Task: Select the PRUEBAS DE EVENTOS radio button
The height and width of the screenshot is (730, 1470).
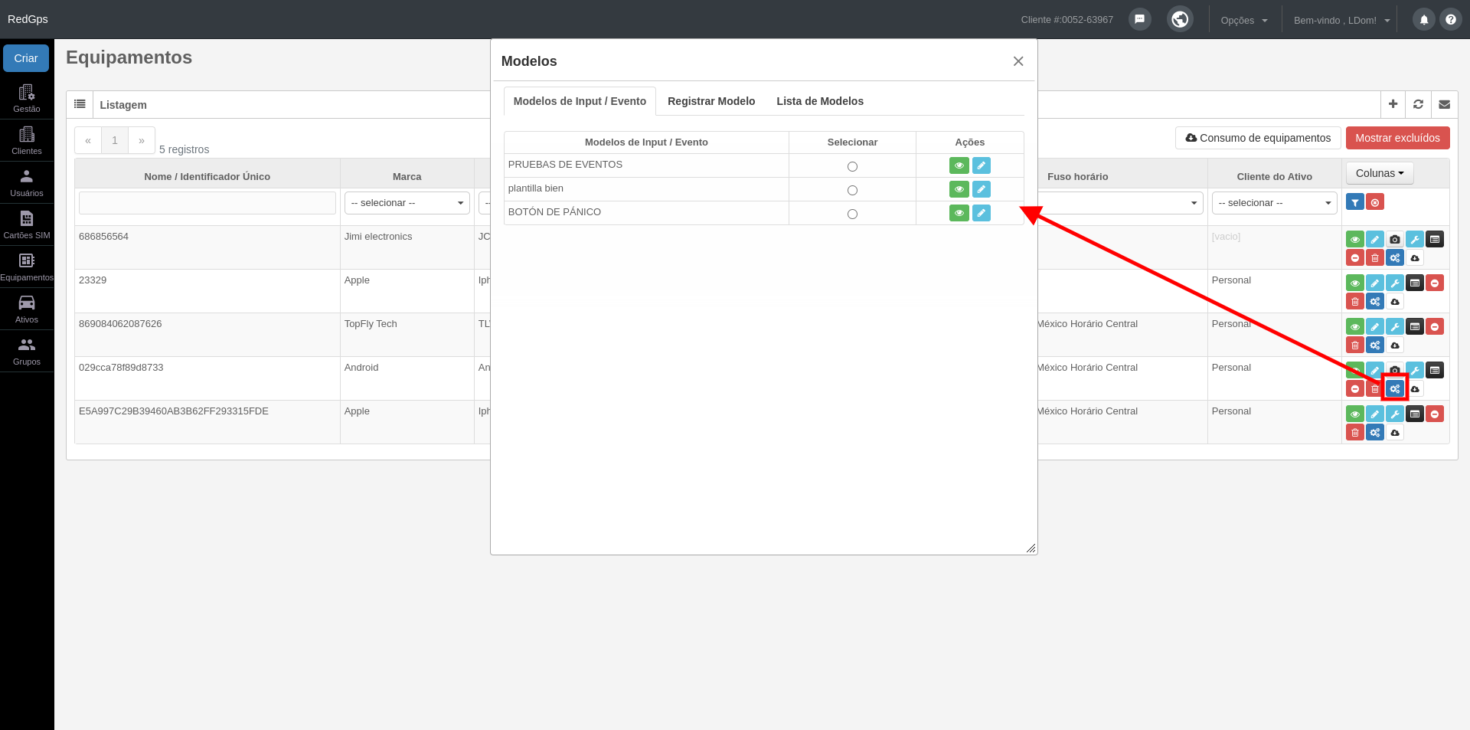Action: pos(852,166)
